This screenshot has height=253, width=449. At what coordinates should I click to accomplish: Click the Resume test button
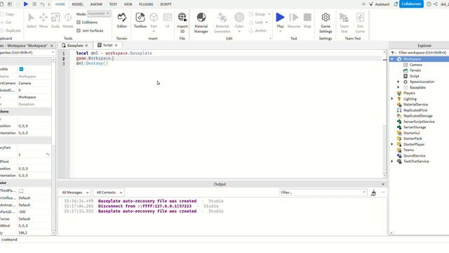coord(294,20)
